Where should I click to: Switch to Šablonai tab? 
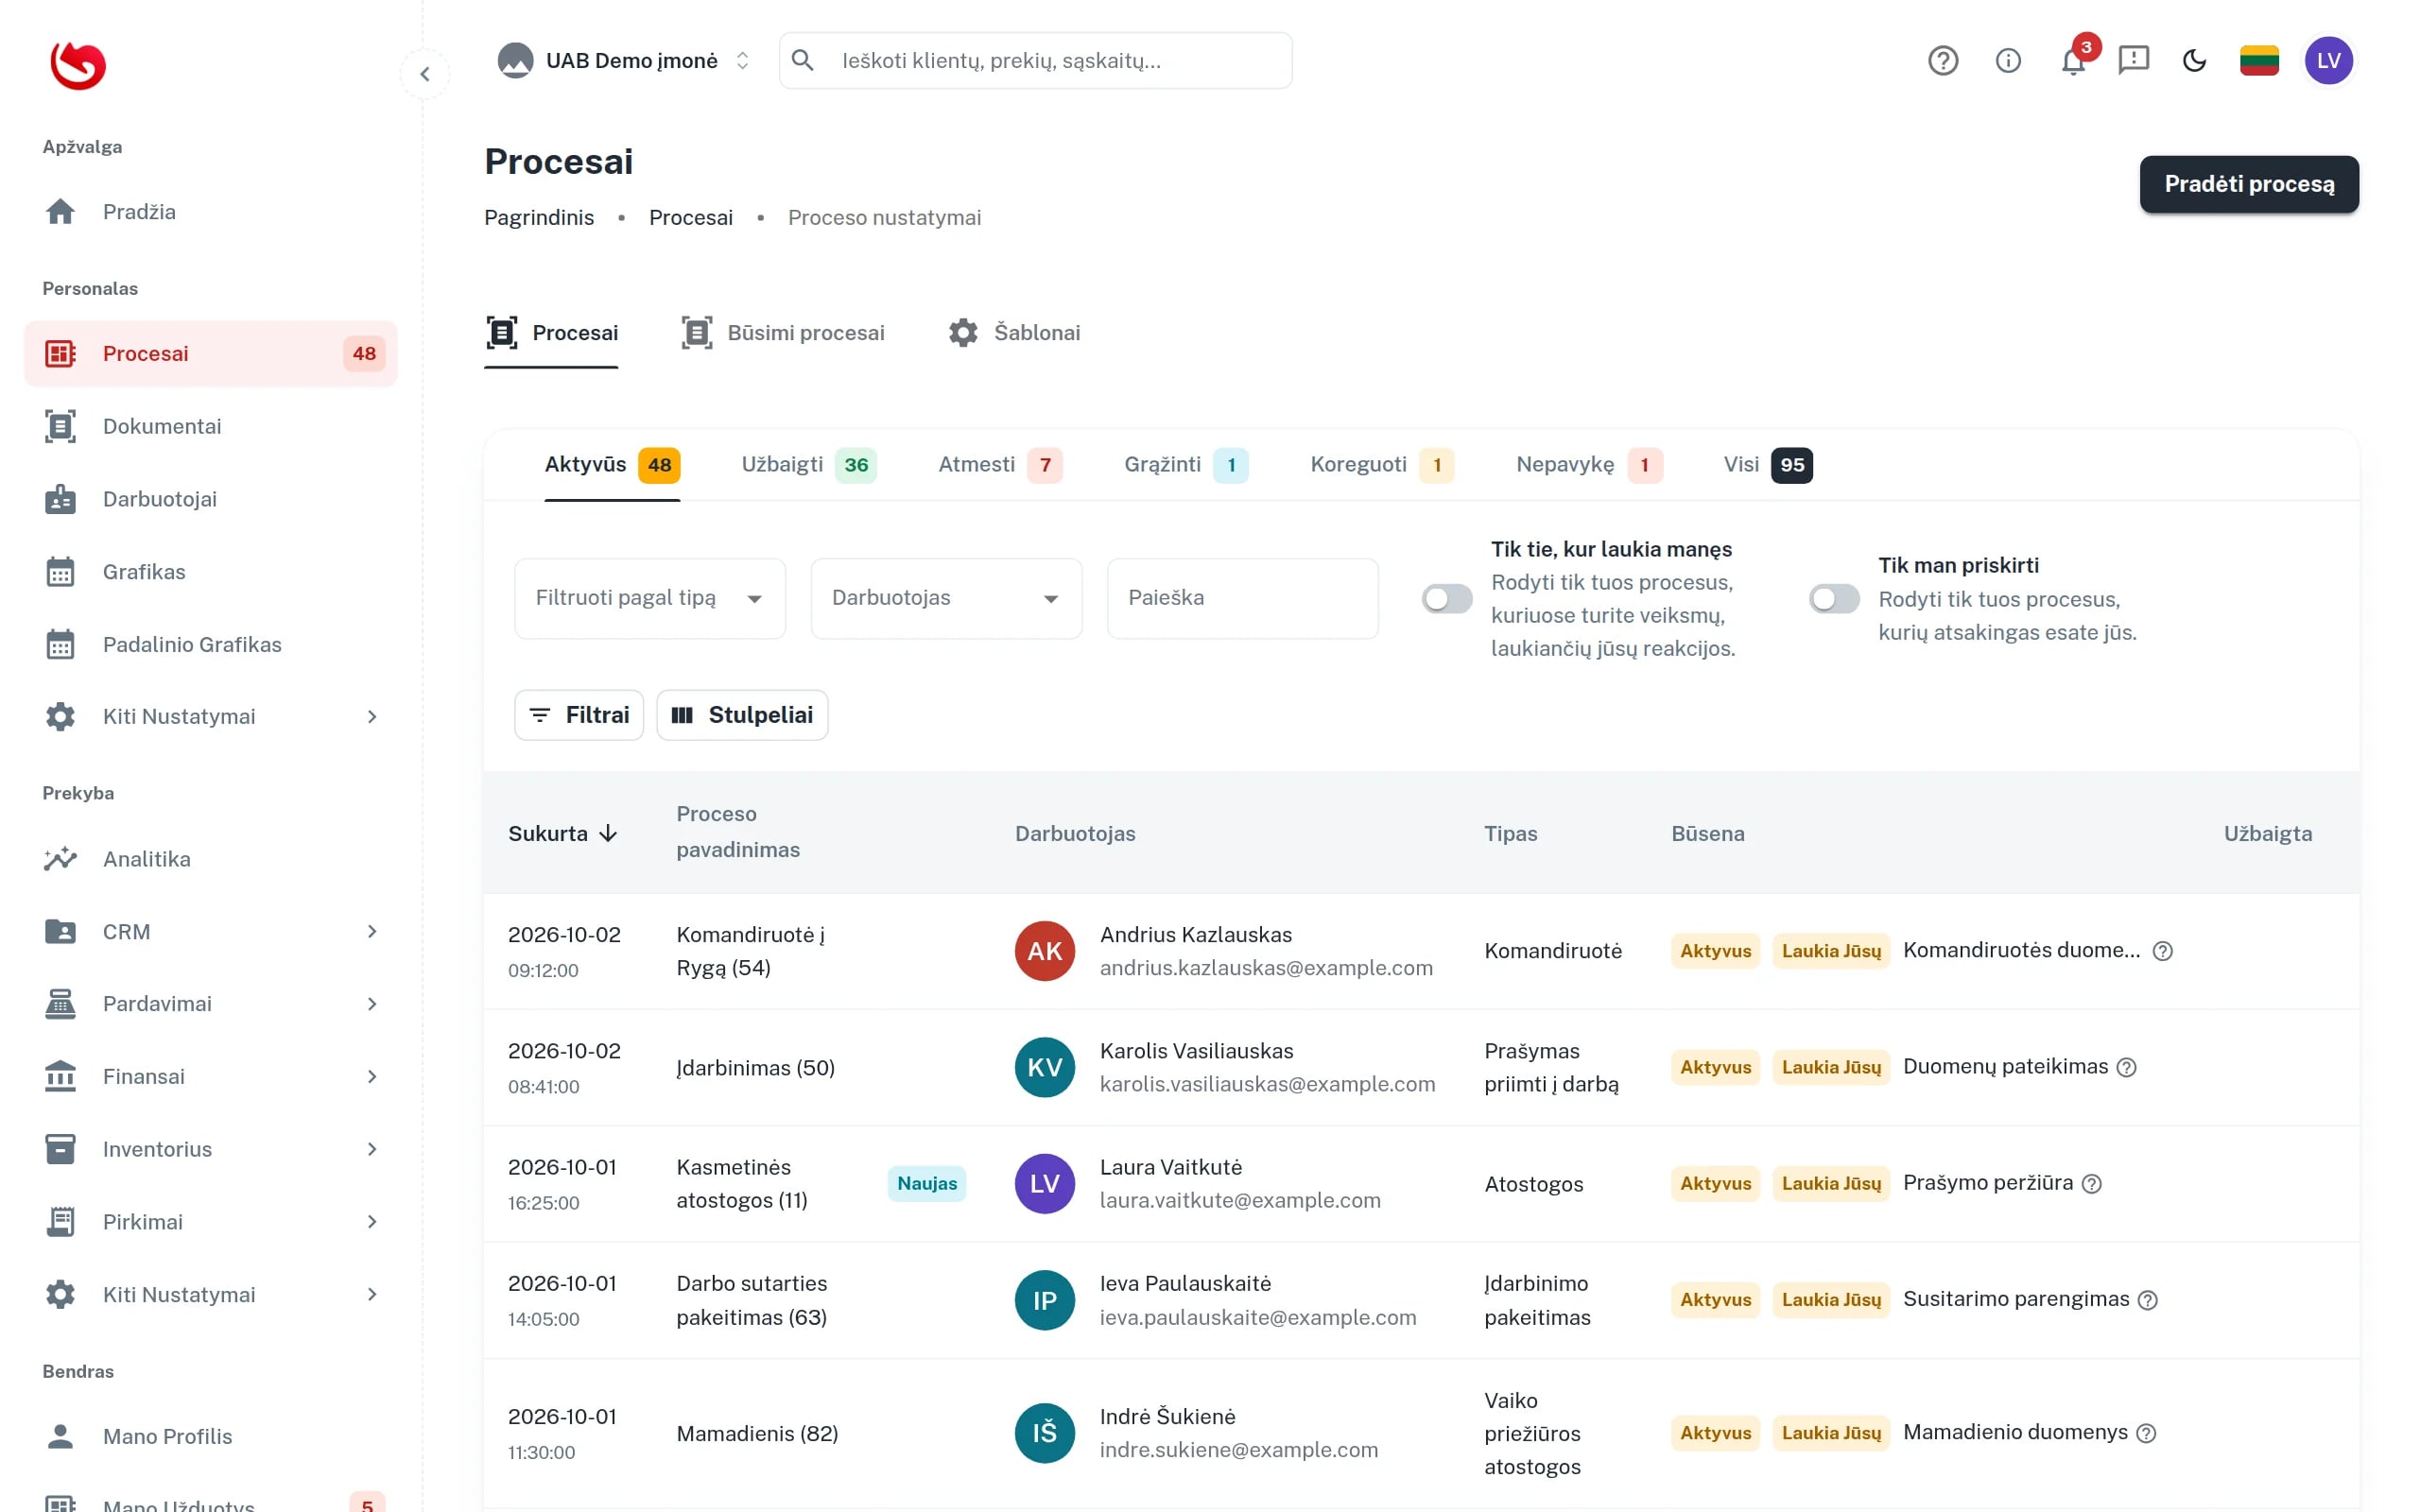point(1014,333)
